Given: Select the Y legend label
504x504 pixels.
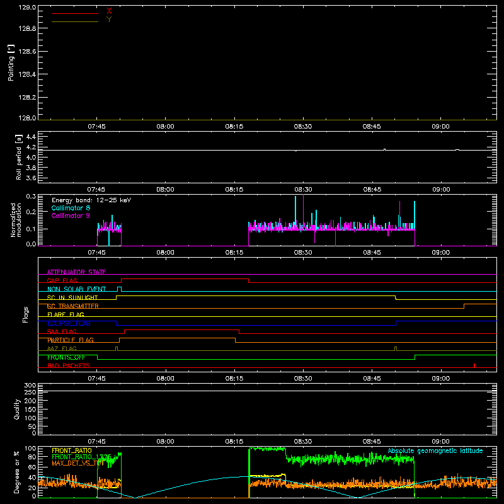Looking at the screenshot, I should point(109,20).
